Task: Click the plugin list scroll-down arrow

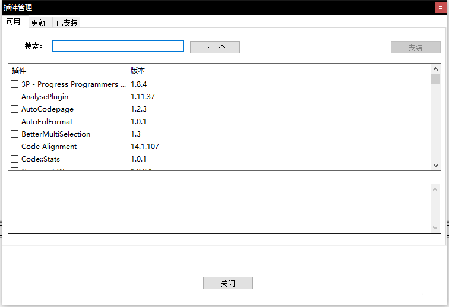Action: click(x=435, y=166)
